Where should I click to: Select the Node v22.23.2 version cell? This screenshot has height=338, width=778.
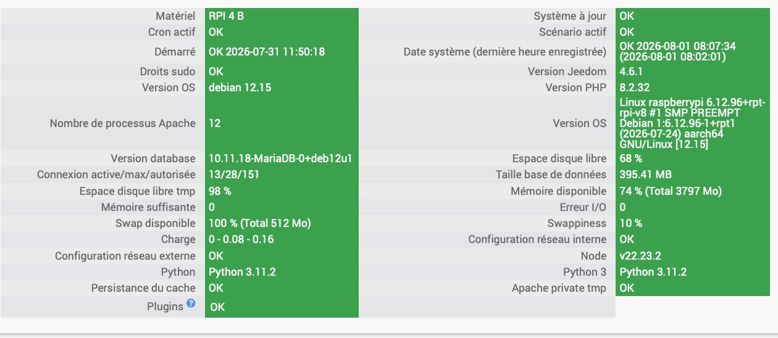[x=696, y=255]
